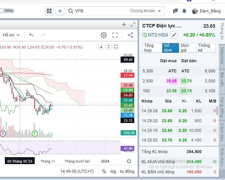
Task: Switch to the Tổng hợp tab
Action: [152, 48]
